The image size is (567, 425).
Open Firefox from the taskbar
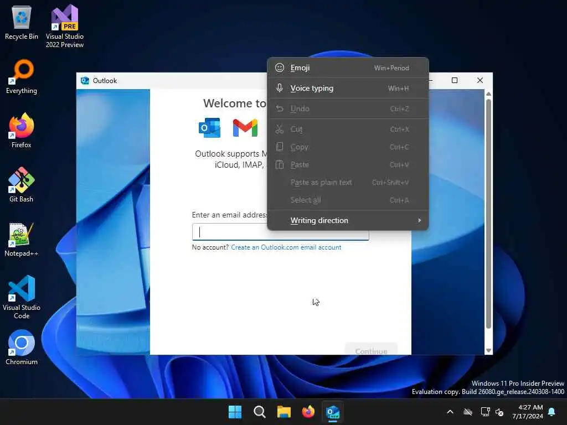point(308,412)
